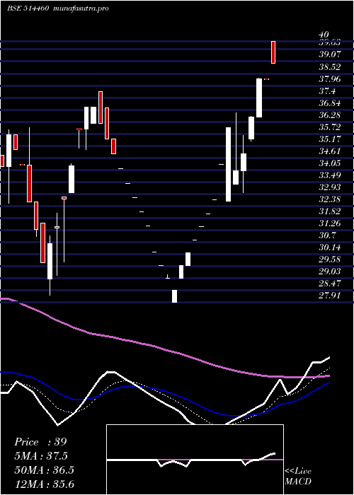Screen dimensions: 354x495
Task: Select the 33.49 price level label
Action: [330, 175]
